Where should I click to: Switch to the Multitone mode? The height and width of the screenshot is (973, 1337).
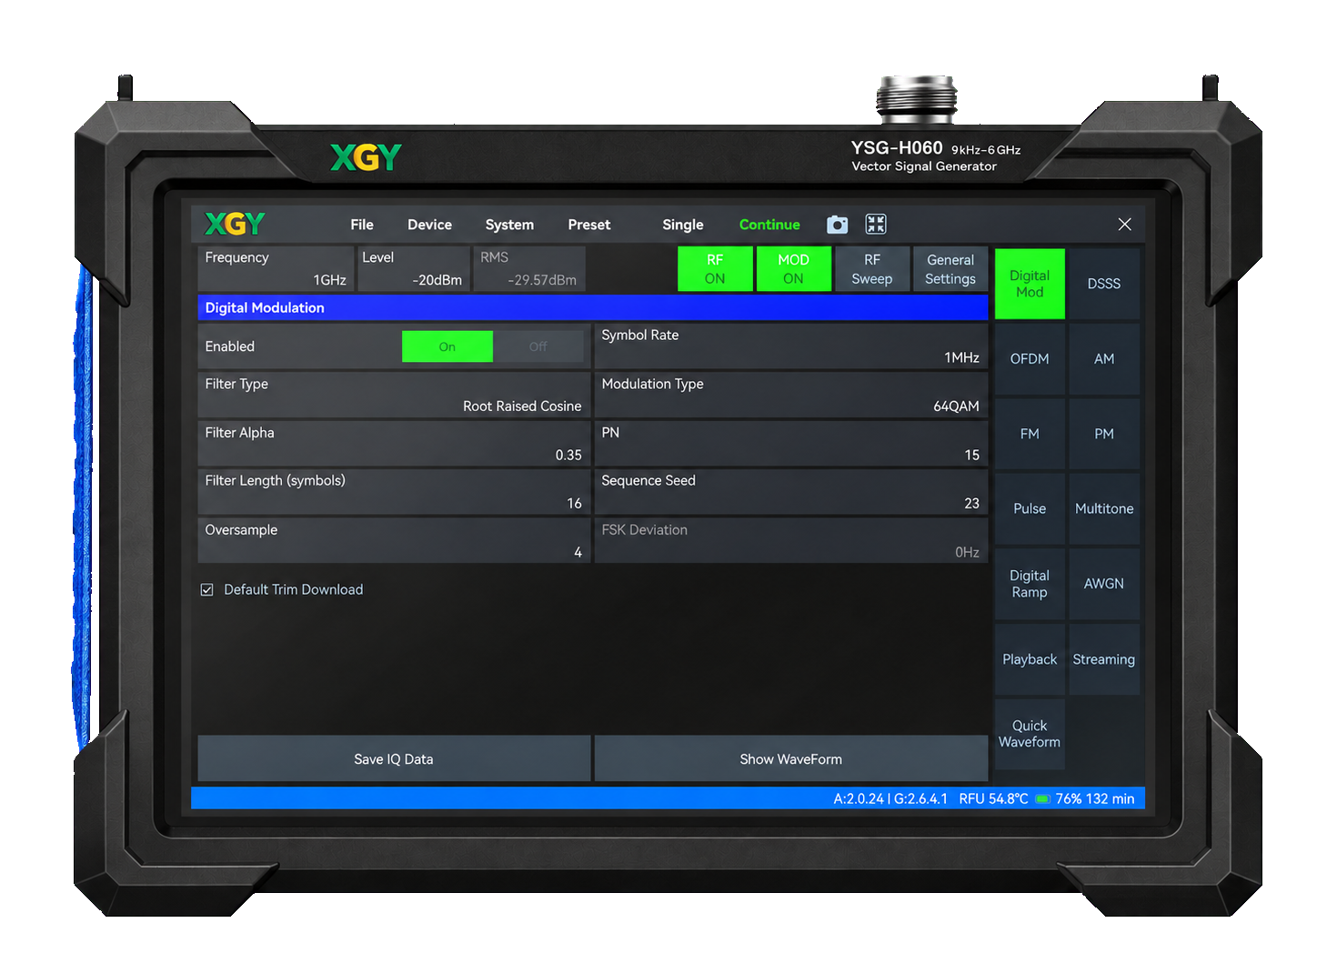(x=1104, y=509)
